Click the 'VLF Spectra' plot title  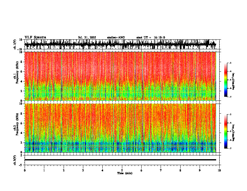tap(35, 37)
